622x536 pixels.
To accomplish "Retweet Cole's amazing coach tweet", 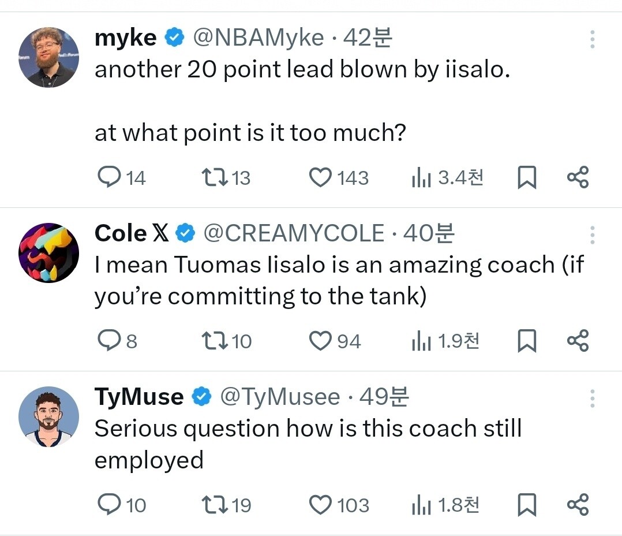I will pyautogui.click(x=213, y=341).
